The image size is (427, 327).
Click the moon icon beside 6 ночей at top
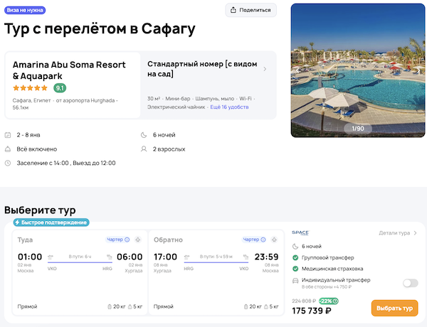coord(144,135)
